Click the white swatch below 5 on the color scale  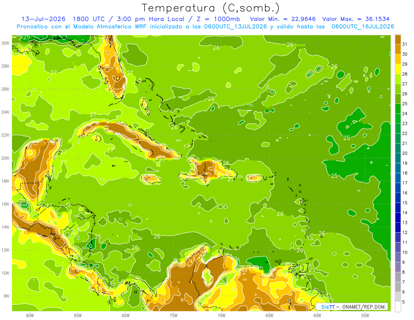coord(398,307)
